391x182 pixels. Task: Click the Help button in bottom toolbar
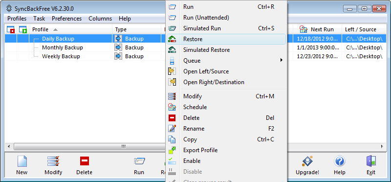pos(340,165)
